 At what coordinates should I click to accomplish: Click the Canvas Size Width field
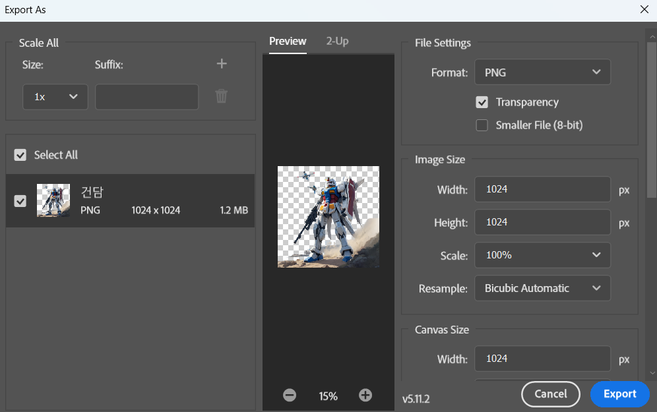(x=542, y=359)
